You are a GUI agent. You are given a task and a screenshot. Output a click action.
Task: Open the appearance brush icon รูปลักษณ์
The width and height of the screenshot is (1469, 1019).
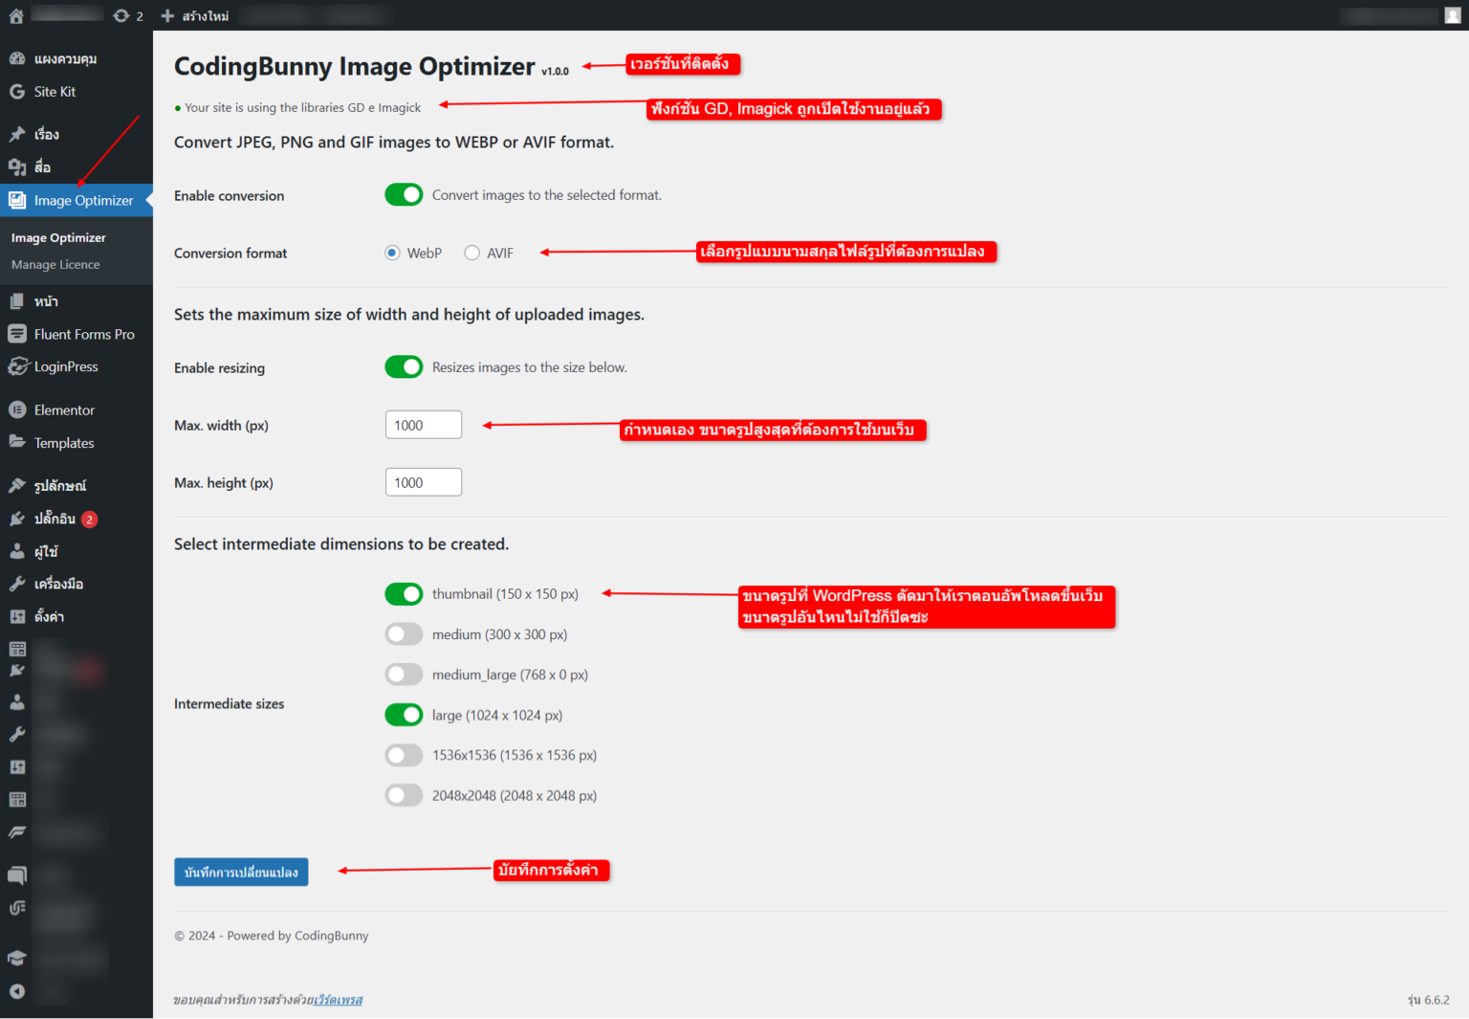tap(17, 486)
